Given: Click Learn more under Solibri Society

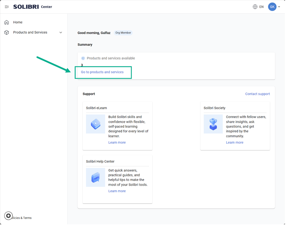Looking at the screenshot, I should 235,142.
